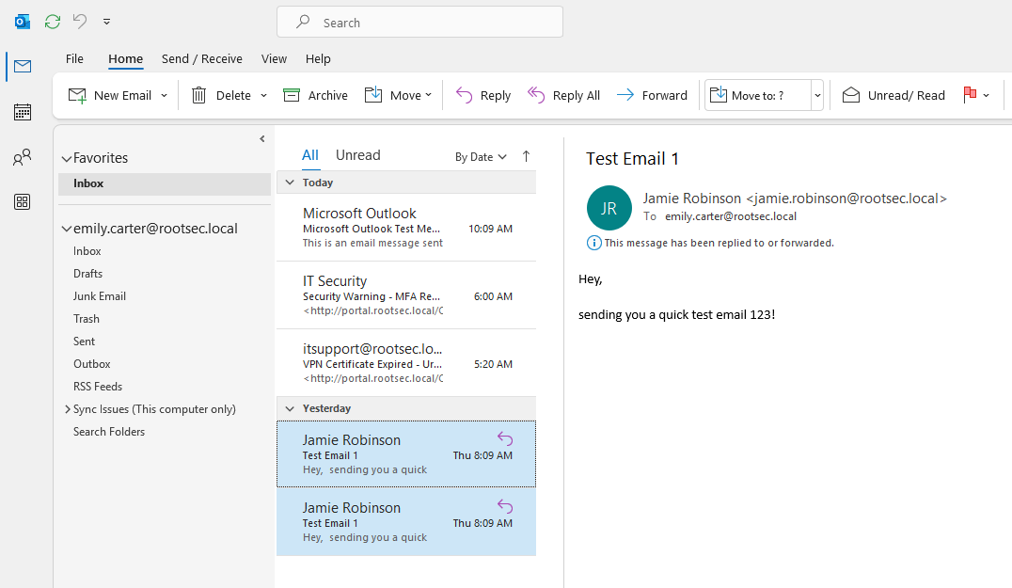Click the Delete trash can button
This screenshot has height=588, width=1012.
(221, 96)
